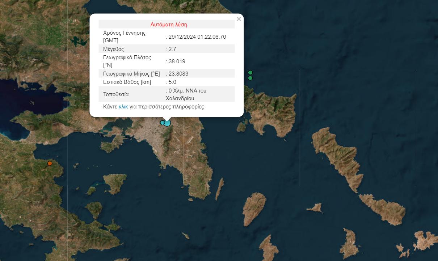Click the 'Γεωγραφικό Μήκος [°E]' label
The image size is (438, 261).
(131, 73)
